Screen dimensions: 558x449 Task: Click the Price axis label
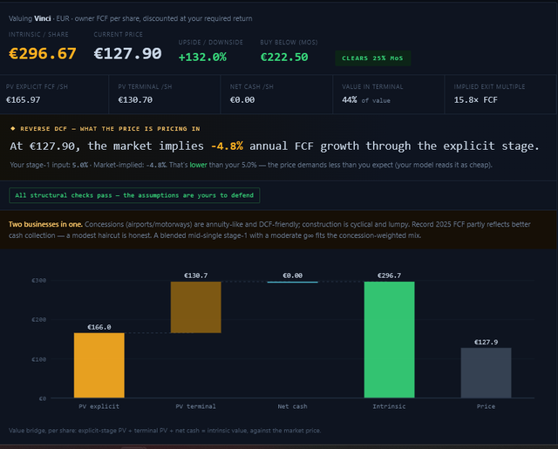(x=486, y=406)
